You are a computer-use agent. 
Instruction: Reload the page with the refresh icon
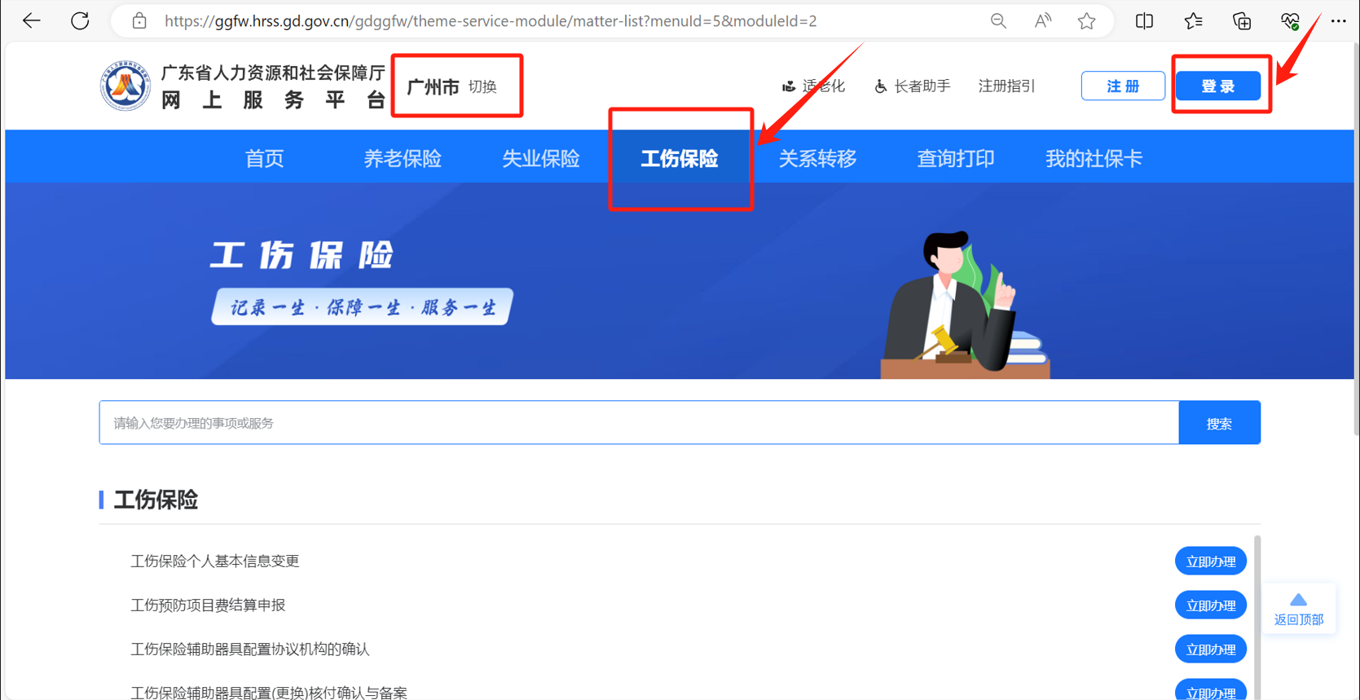tap(80, 21)
